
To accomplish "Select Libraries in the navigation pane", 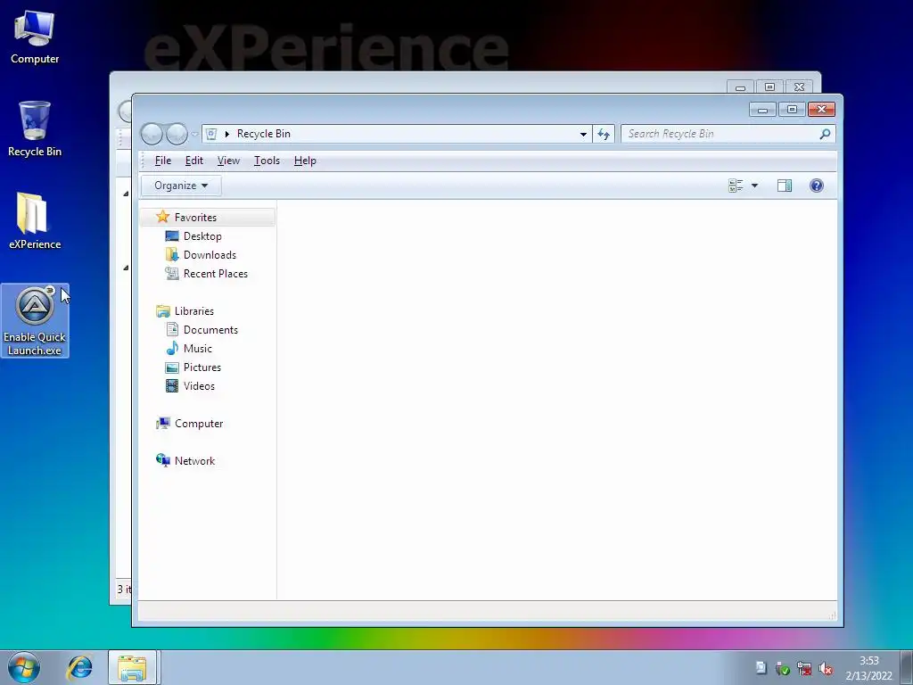I will pyautogui.click(x=193, y=311).
